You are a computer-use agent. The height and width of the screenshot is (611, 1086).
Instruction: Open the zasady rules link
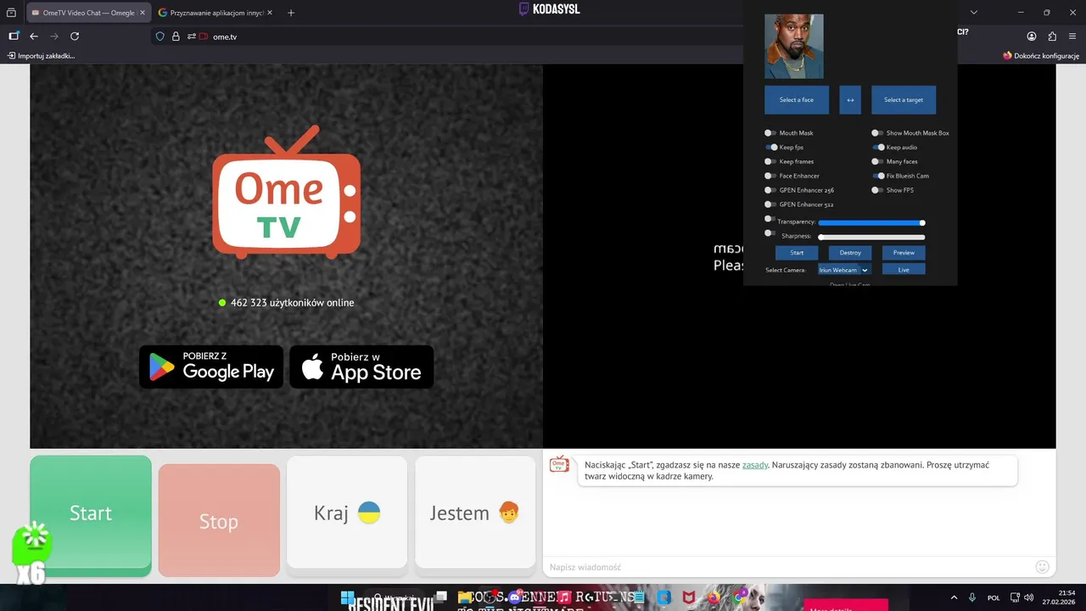[755, 465]
